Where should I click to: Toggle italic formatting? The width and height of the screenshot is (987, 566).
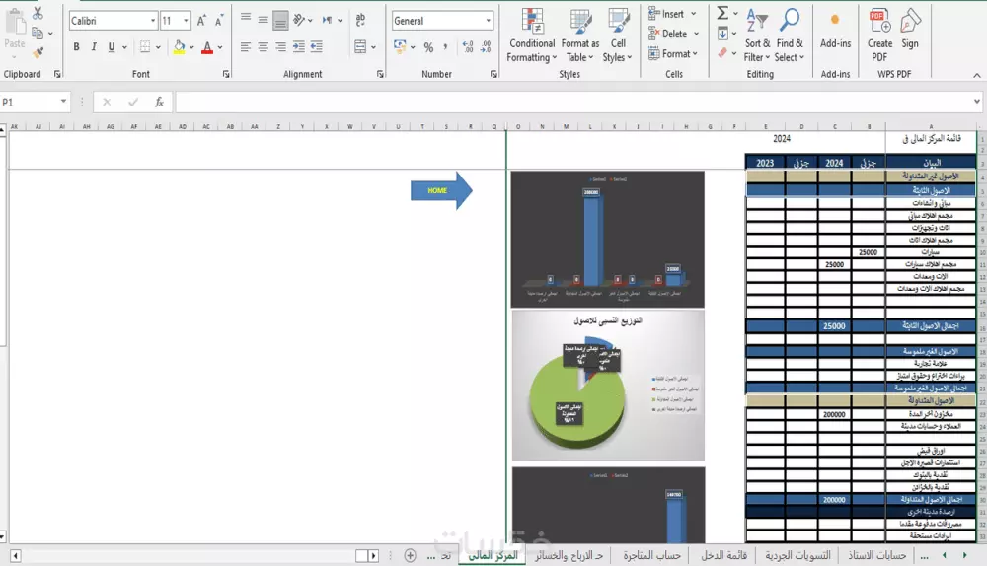pyautogui.click(x=94, y=46)
